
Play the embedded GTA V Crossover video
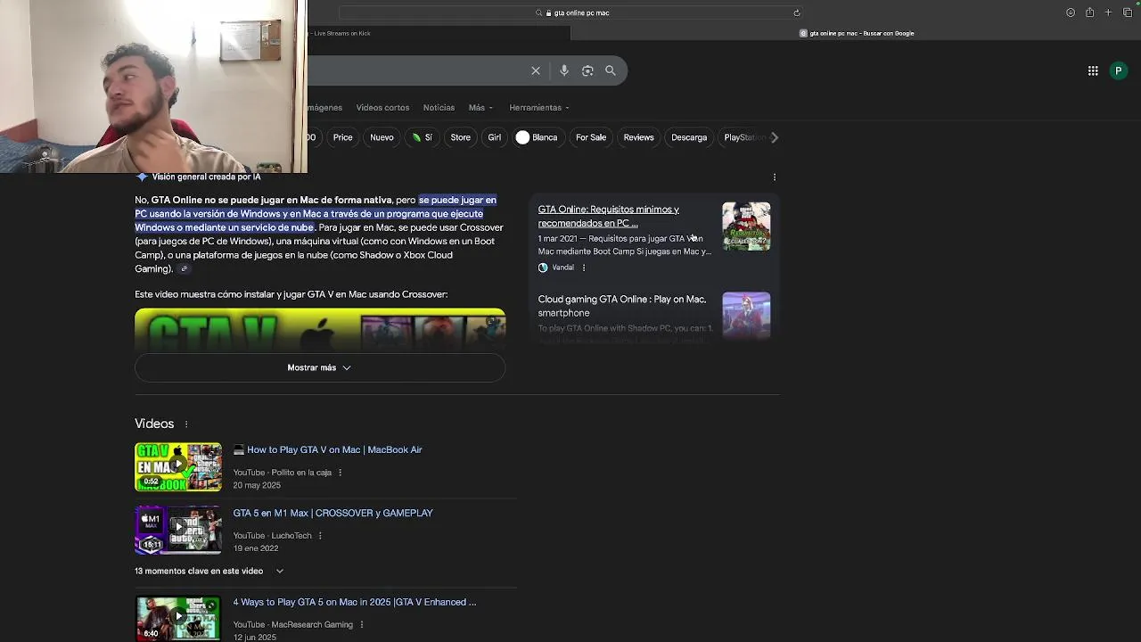(320, 330)
